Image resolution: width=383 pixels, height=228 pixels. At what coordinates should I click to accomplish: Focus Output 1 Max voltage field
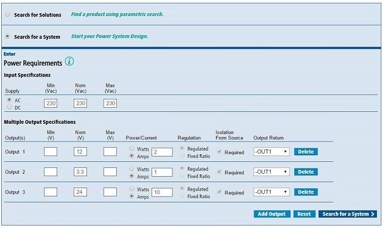(110, 152)
